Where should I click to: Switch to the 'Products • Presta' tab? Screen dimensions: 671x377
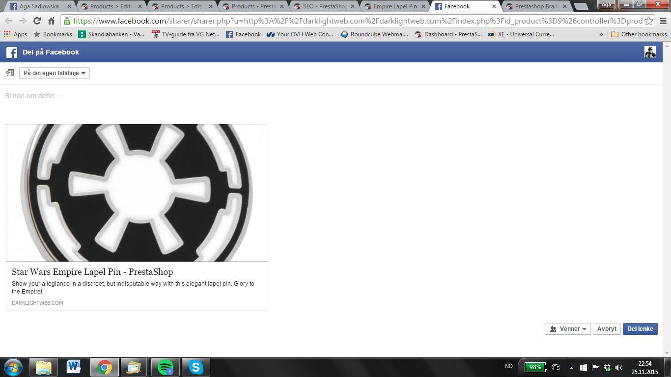(x=253, y=6)
